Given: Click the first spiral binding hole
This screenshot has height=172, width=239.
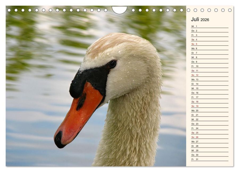Looking at the screenshot, I should click(9, 10).
